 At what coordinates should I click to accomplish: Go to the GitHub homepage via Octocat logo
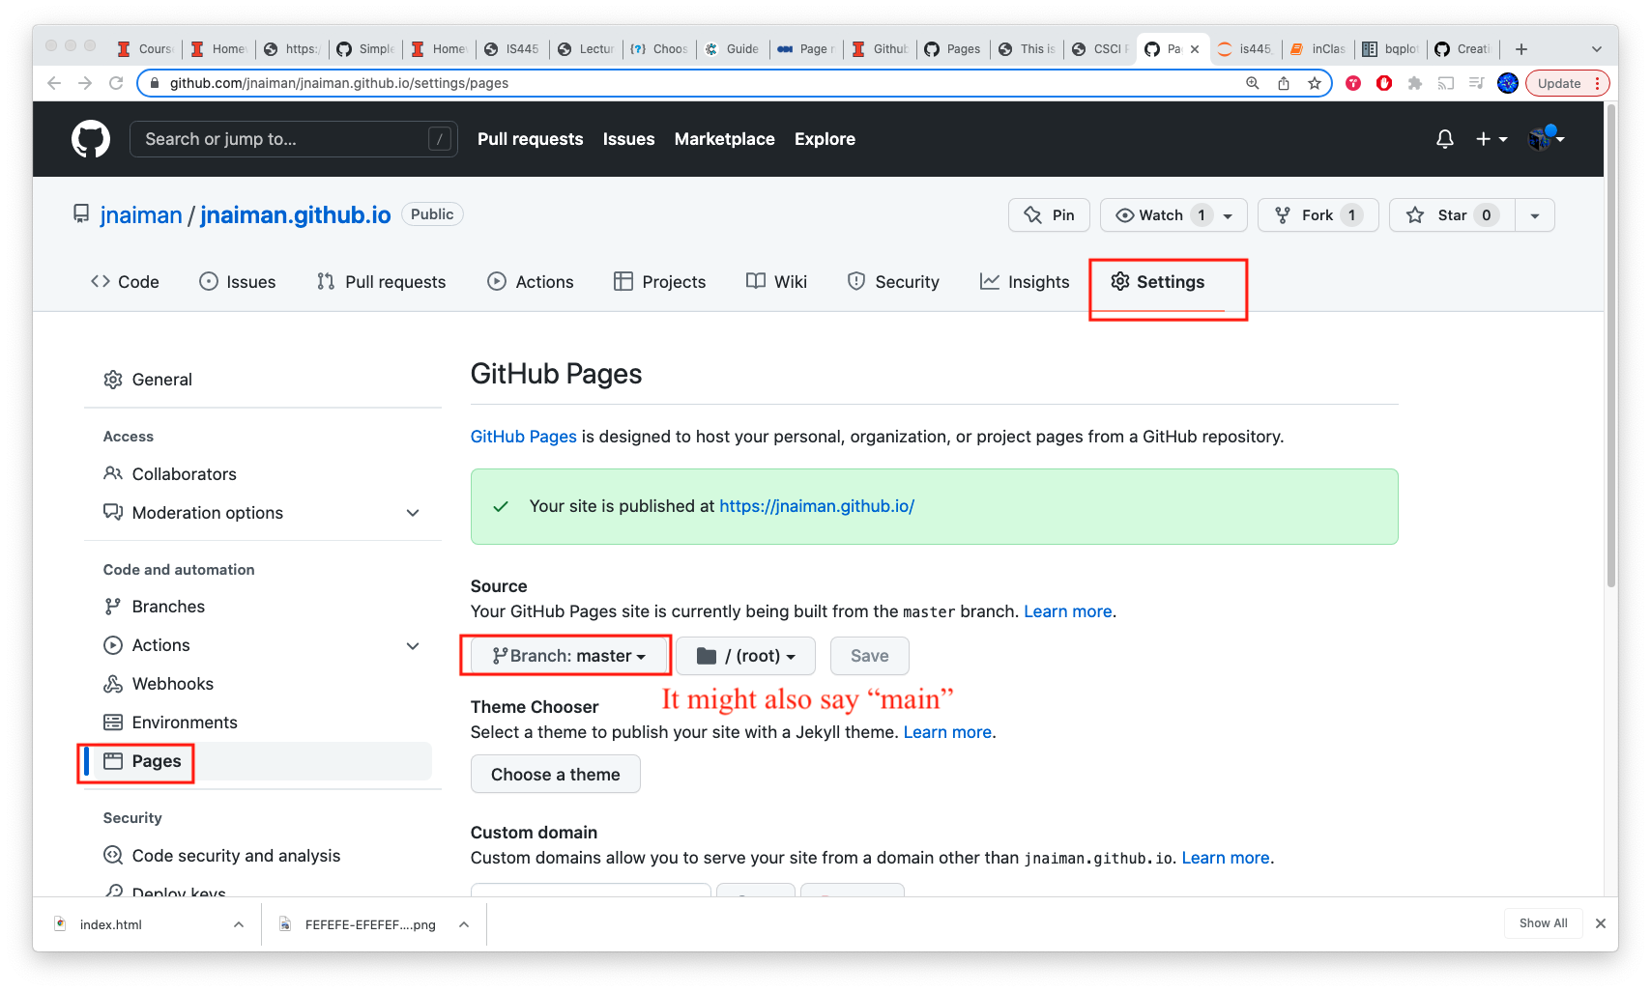[91, 139]
